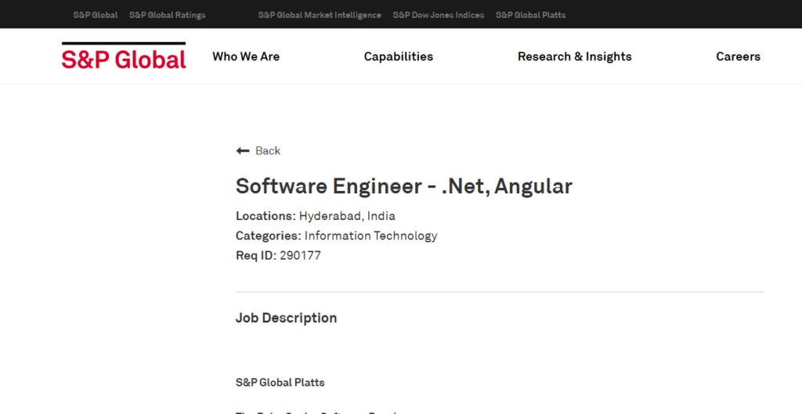Visit S&P Global Ratings link
Screen dimensions: 802x414
[168, 15]
